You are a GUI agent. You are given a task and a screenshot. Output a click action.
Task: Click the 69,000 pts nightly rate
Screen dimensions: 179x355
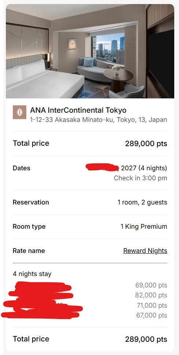point(151,285)
